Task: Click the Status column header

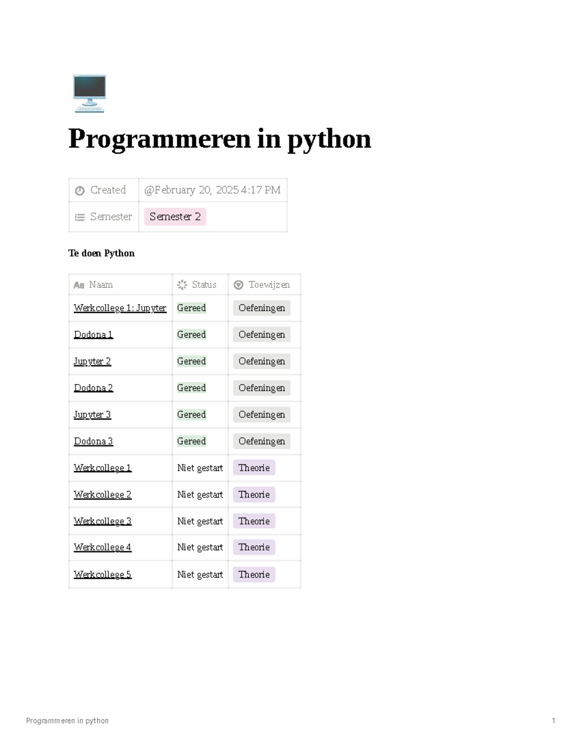Action: coord(200,285)
